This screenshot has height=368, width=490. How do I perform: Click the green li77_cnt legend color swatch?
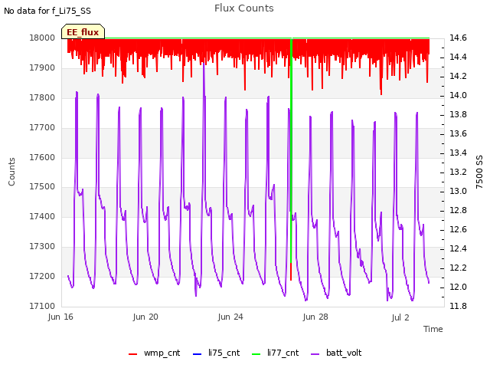[256, 354]
